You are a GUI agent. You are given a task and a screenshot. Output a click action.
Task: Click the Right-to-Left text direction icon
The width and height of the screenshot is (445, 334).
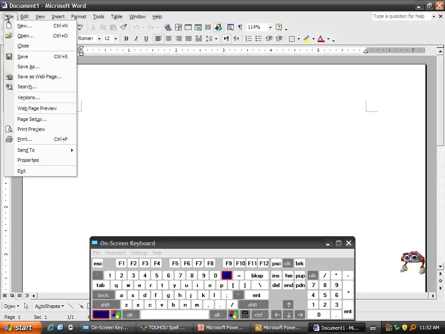[236, 39]
